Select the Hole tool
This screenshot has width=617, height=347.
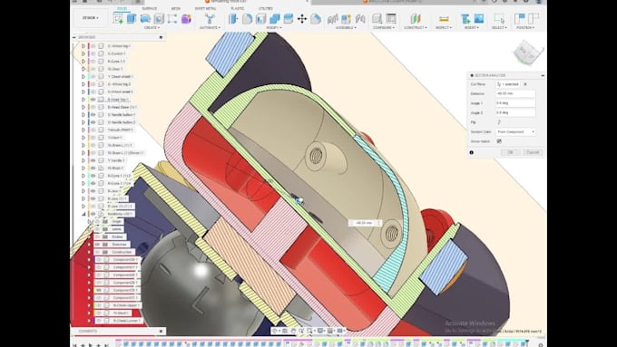[x=159, y=18]
